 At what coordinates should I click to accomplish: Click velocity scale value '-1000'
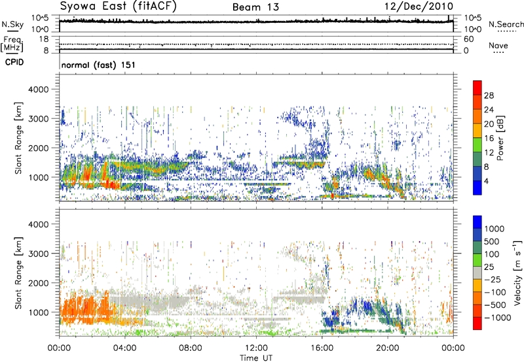click(497, 318)
